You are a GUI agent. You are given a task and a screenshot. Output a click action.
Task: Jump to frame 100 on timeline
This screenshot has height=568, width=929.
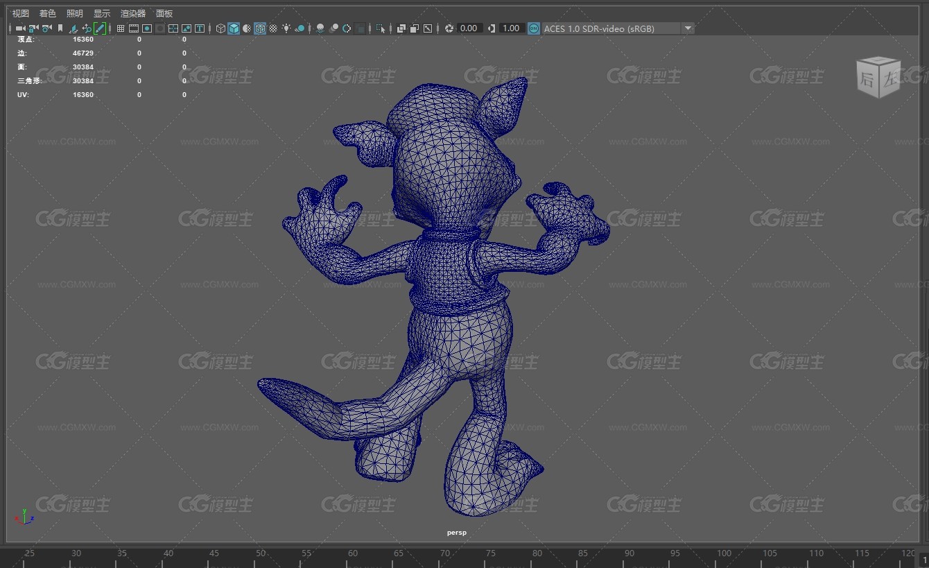(x=724, y=553)
